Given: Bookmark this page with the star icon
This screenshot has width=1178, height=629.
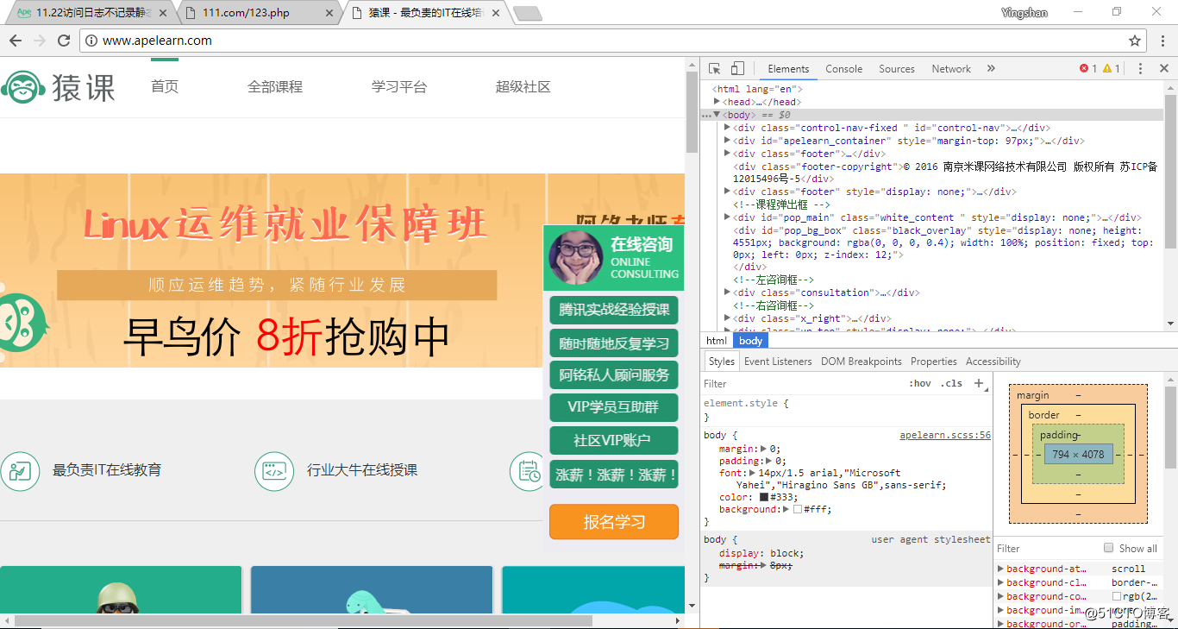Looking at the screenshot, I should coord(1135,41).
